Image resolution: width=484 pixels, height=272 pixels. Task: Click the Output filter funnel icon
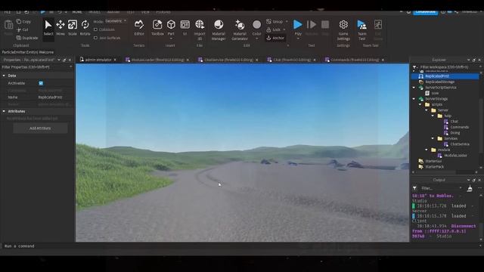414,188
